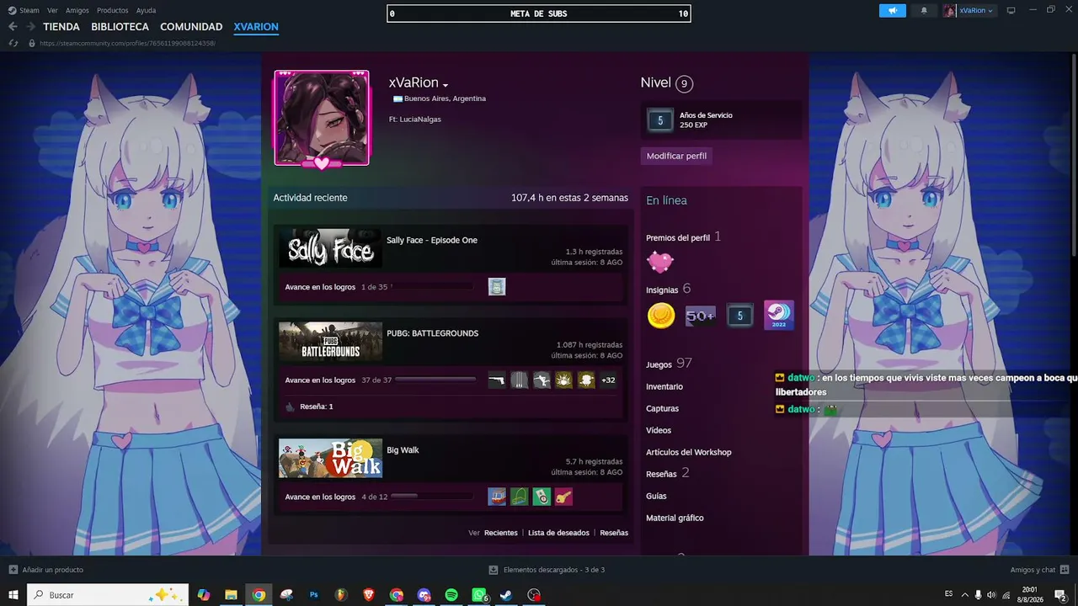
Task: Open Brave browser from the taskbar
Action: pyautogui.click(x=369, y=595)
